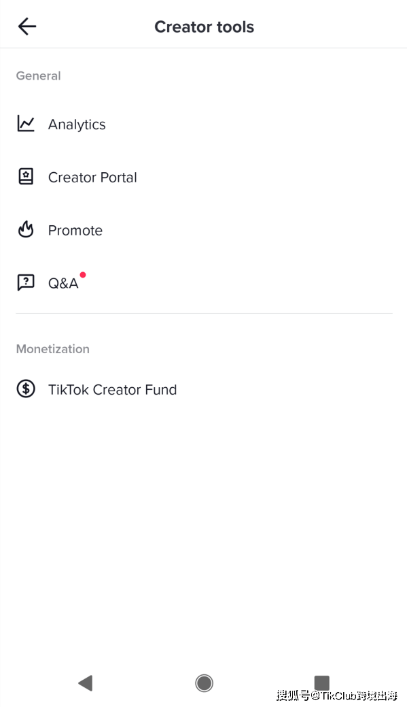Click the Creator Portal book icon
This screenshot has width=407, height=707.
pyautogui.click(x=26, y=176)
